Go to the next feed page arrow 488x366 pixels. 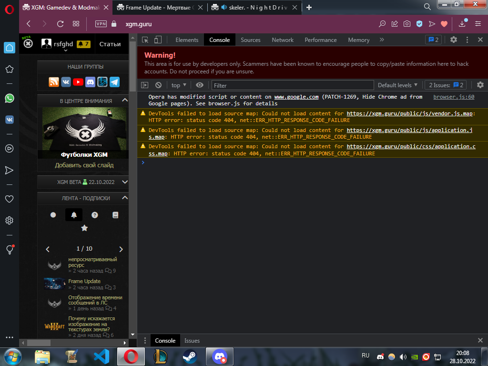(x=121, y=249)
